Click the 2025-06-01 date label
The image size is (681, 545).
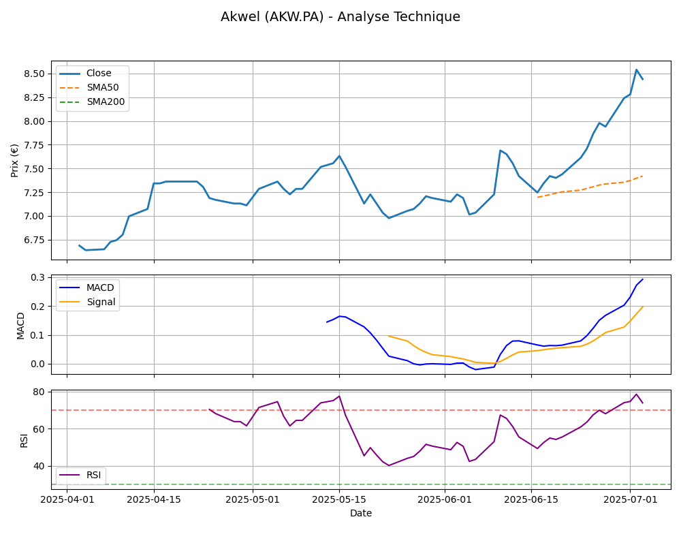444,500
